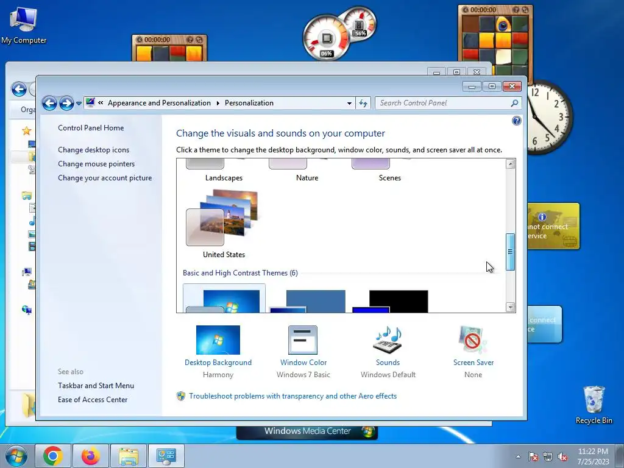Click the puzzle gadget eye tile
Viewport: 624px width, 468px height.
coord(503,25)
